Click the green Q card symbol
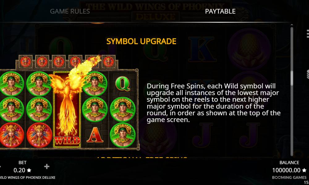This screenshot has width=309, height=185. click(x=123, y=84)
